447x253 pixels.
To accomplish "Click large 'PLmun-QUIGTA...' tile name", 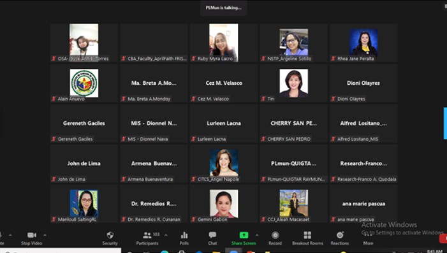I will point(293,163).
